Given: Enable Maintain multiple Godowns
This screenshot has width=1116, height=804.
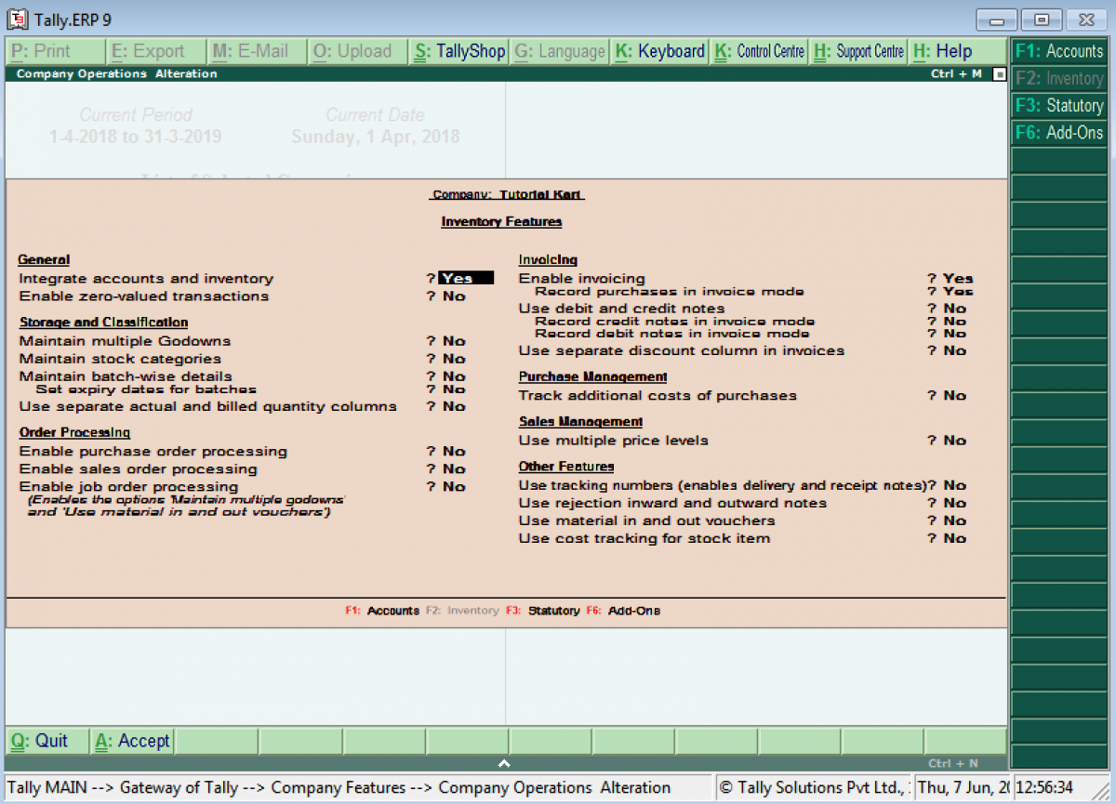Looking at the screenshot, I should (x=453, y=341).
